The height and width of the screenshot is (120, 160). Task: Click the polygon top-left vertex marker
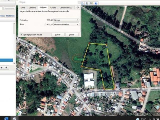(x=89, y=43)
